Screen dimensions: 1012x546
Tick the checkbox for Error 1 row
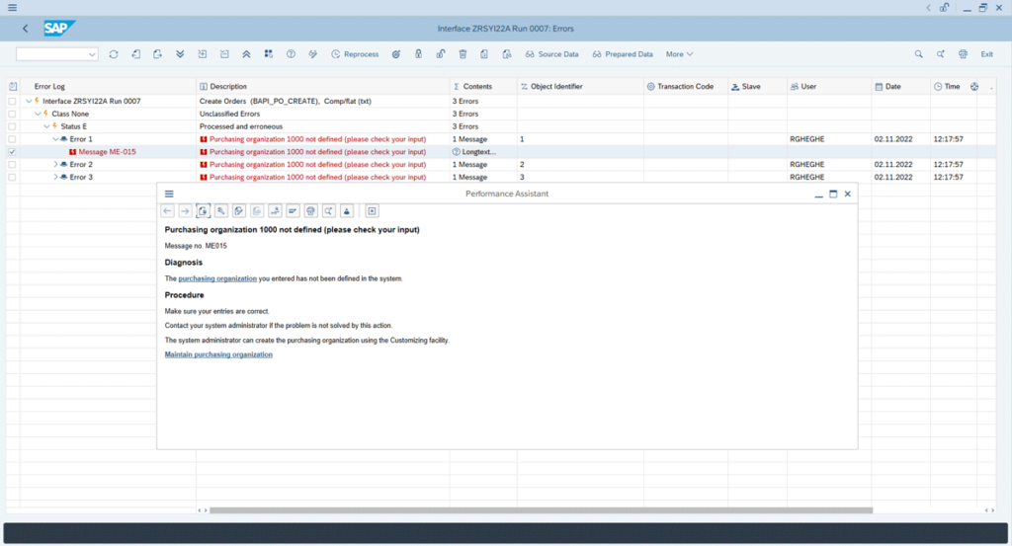coord(12,139)
